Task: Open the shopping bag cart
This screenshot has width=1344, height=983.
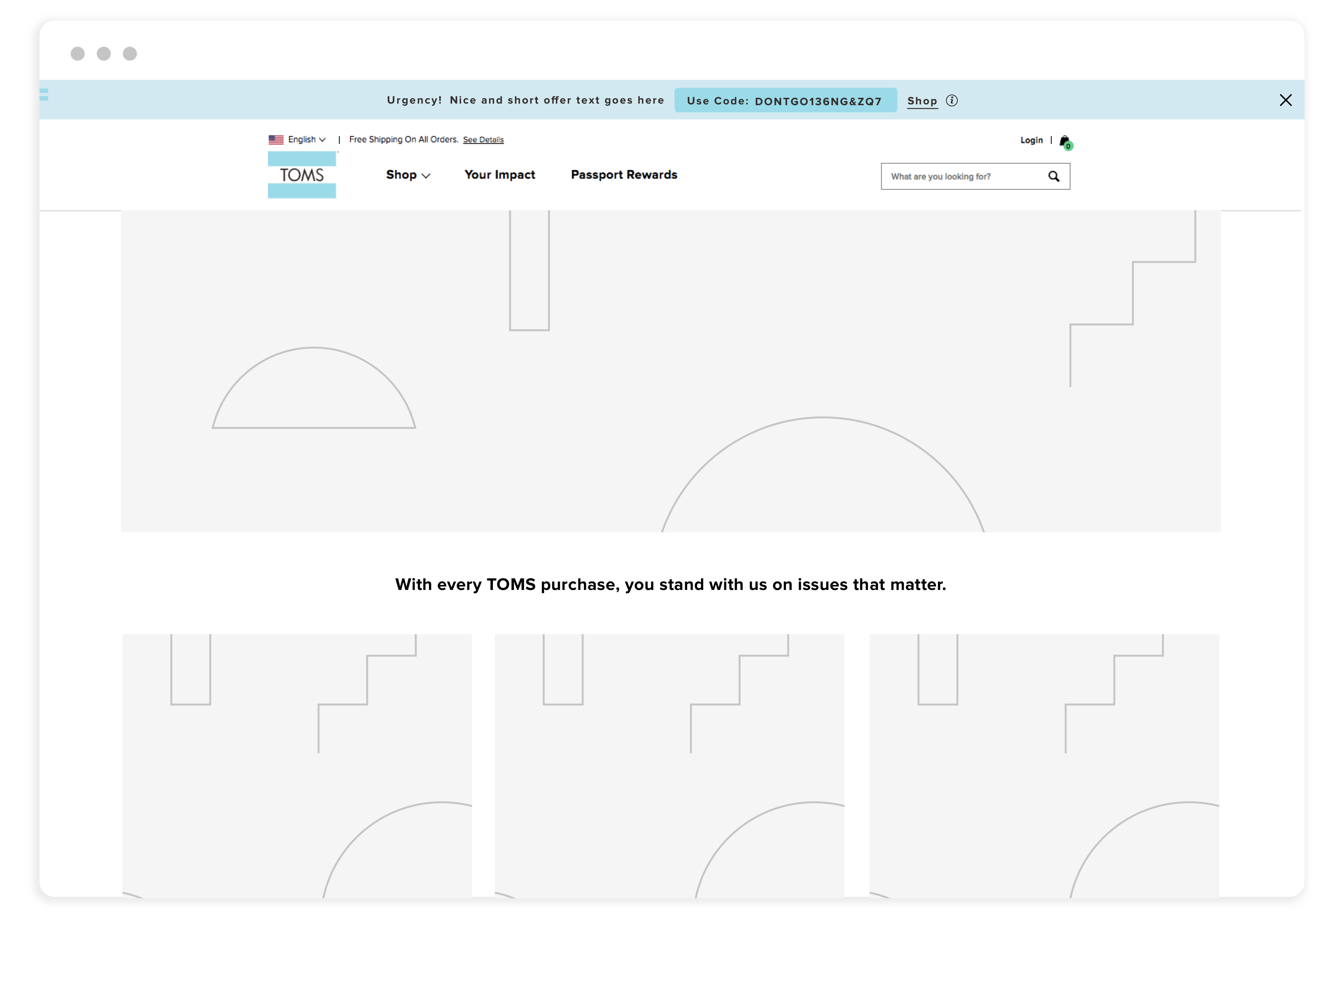Action: [1065, 142]
